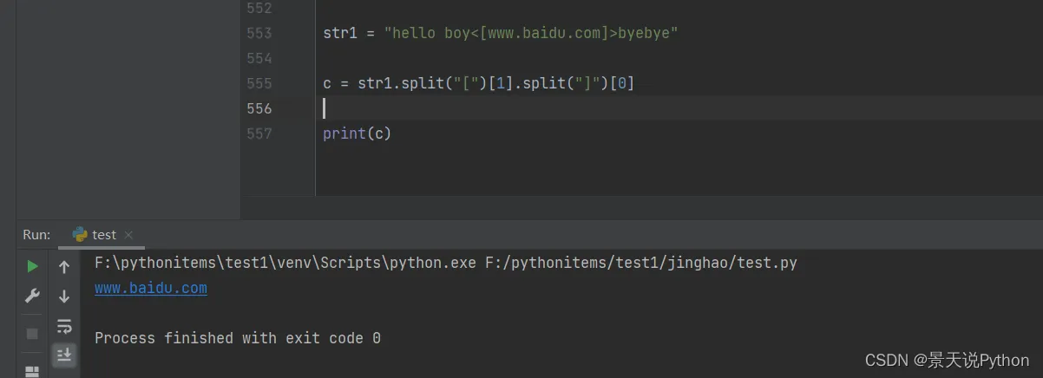The image size is (1043, 378).
Task: Click line number 553 in the gutter
Action: click(259, 33)
